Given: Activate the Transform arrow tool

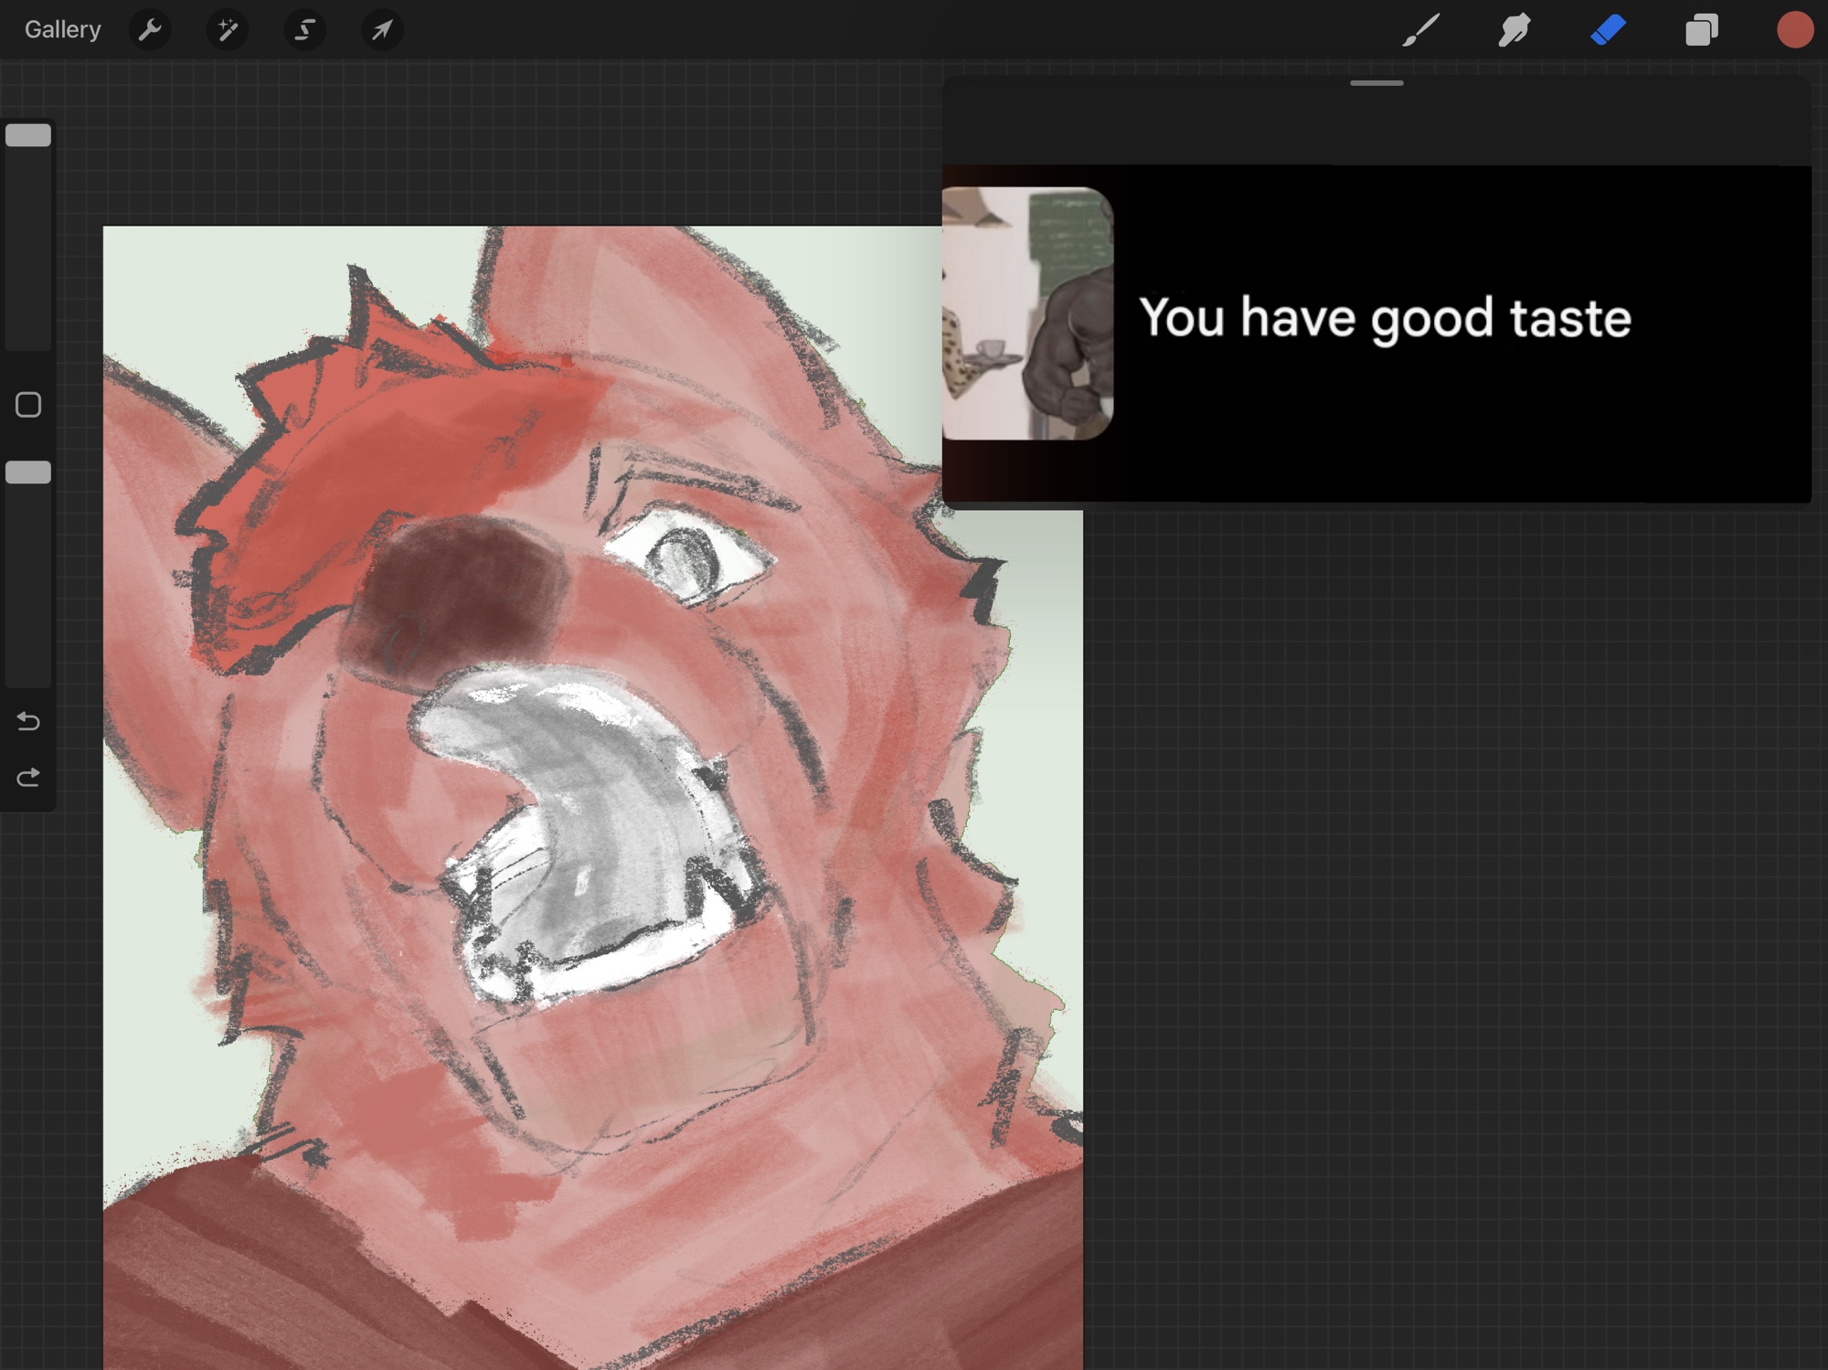Looking at the screenshot, I should tap(382, 30).
